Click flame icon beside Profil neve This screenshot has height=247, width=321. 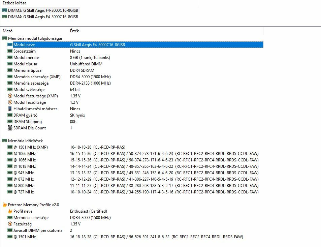[10, 211]
